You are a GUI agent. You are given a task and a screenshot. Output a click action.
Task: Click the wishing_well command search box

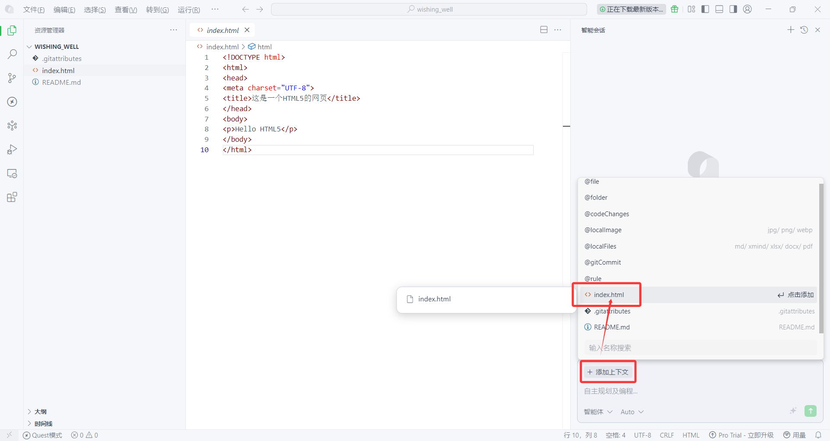[x=429, y=9]
